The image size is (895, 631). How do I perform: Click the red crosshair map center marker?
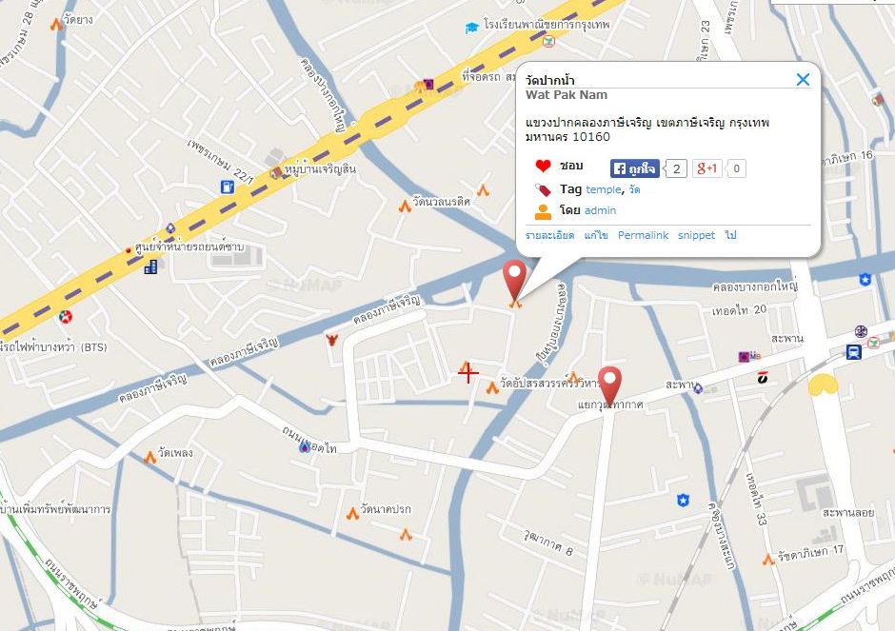(468, 373)
